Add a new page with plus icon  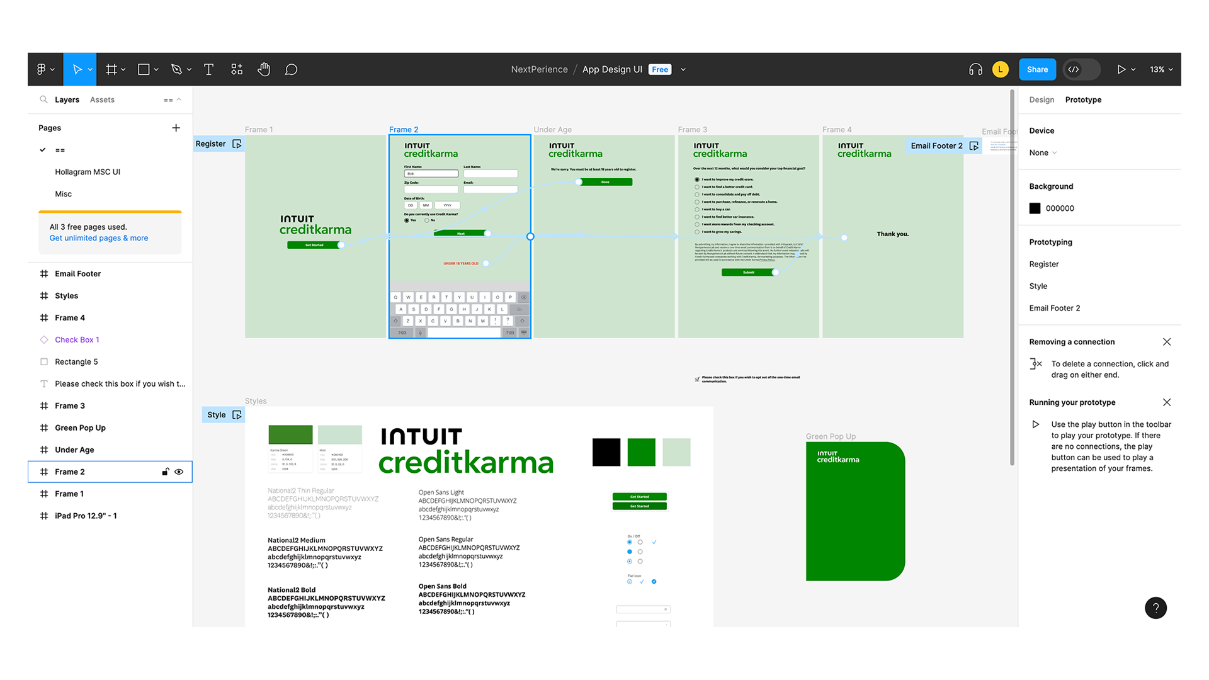pyautogui.click(x=176, y=128)
